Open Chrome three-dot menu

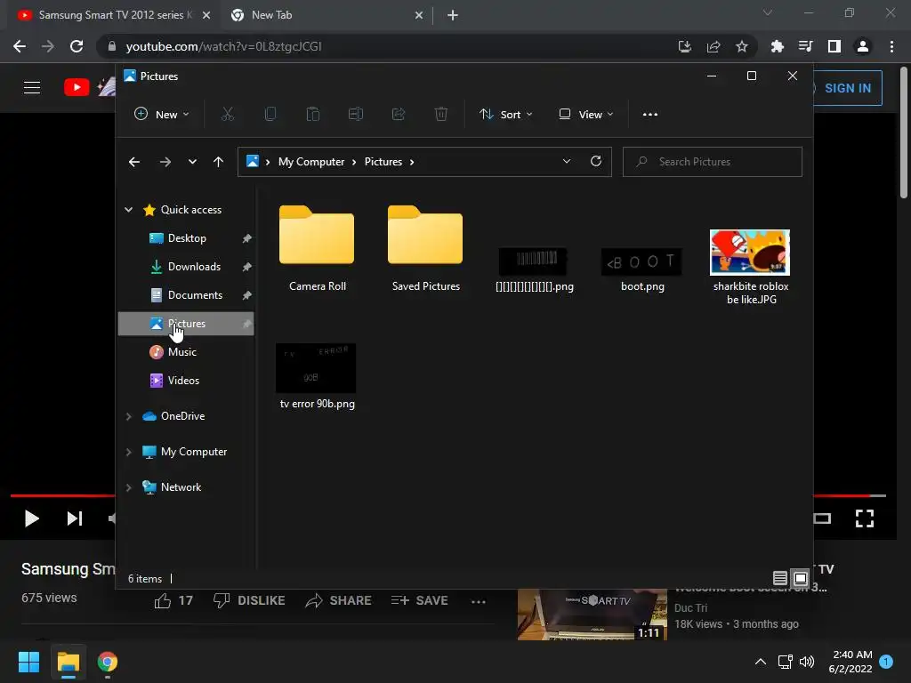(x=891, y=46)
